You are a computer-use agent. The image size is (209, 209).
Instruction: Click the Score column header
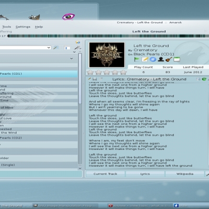(168, 67)
